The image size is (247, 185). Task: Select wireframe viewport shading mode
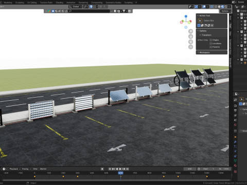tap(216, 7)
